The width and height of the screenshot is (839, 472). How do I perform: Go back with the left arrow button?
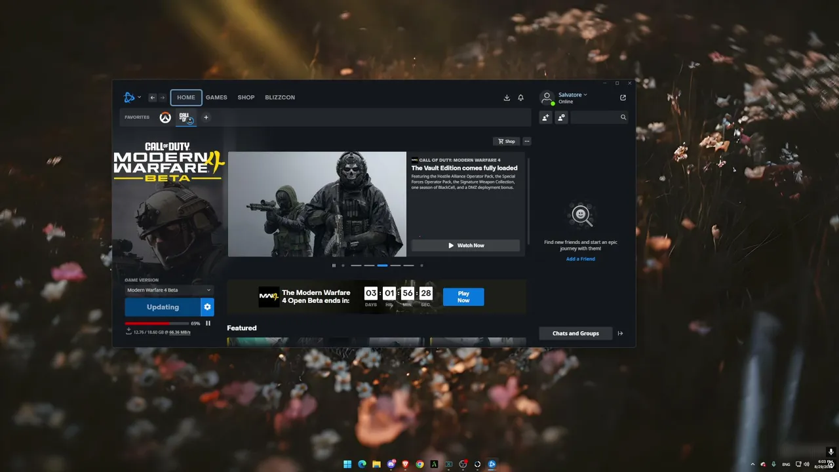153,98
